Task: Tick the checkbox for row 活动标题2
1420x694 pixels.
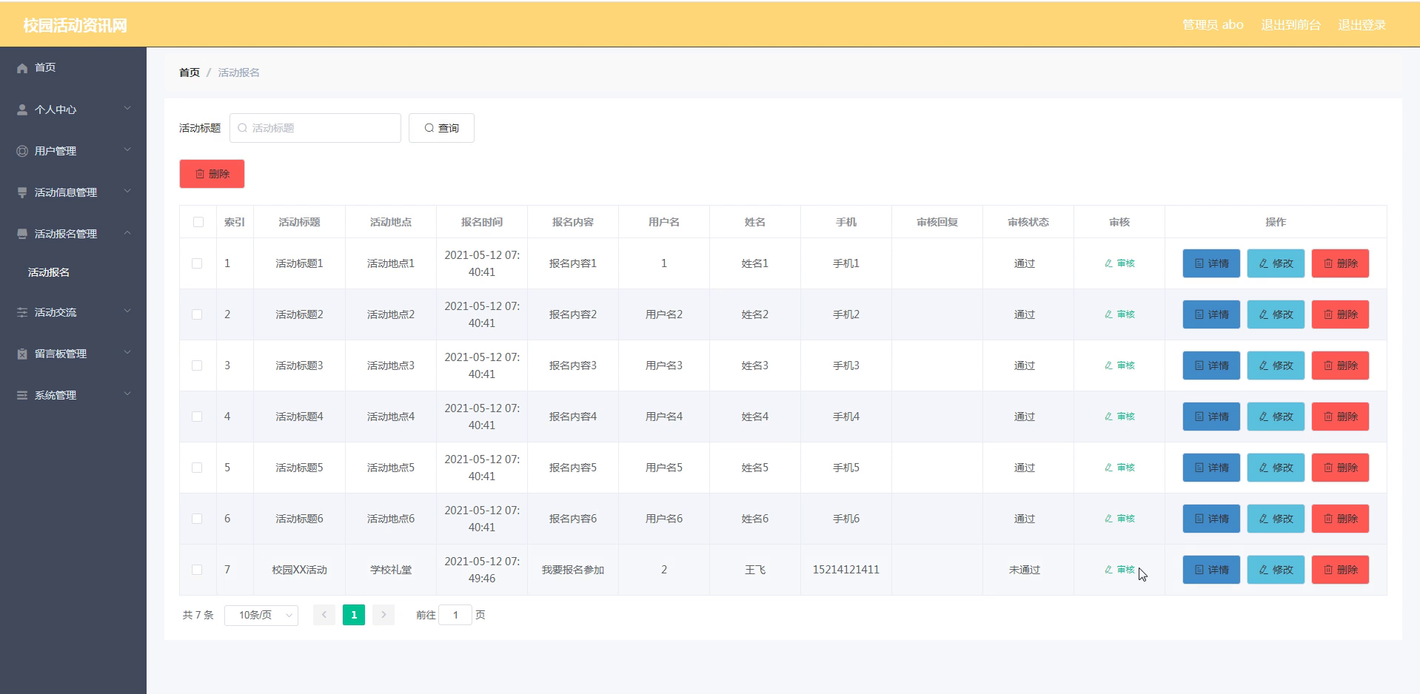Action: pyautogui.click(x=197, y=314)
